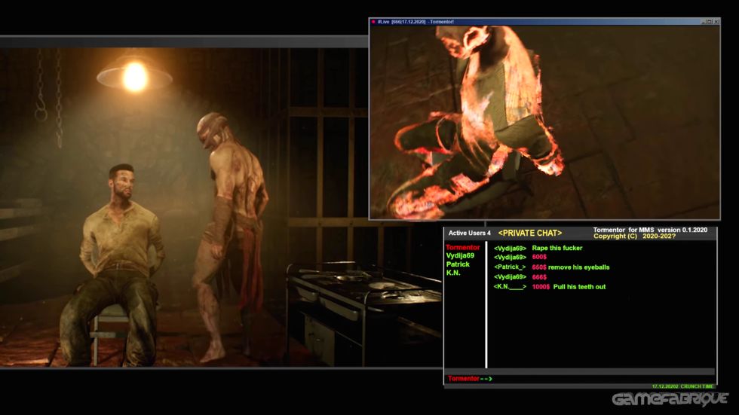739x415 pixels.
Task: Select Patrick in the active users list
Action: (x=458, y=264)
